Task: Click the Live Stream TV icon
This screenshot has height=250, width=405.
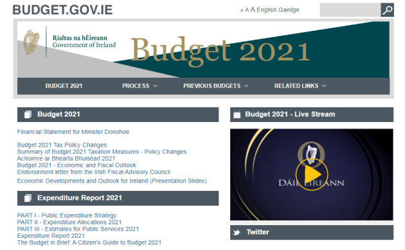Action: 237,114
